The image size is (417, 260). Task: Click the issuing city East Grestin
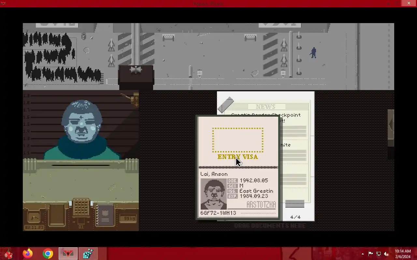(256, 191)
